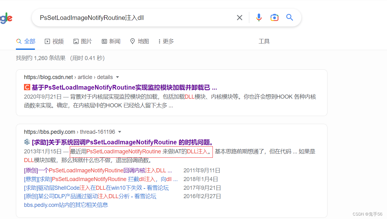Expand the dropdown arrow next to bbs.pediy.com

(x=120, y=132)
